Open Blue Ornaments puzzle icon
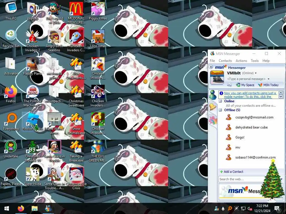This screenshot has width=286, height=214. (x=76, y=69)
